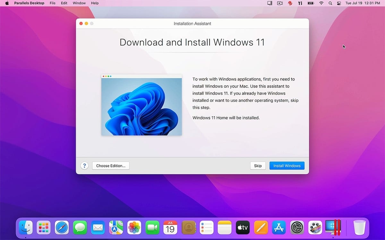Open Finder in the Dock
385x240 pixels.
[25, 228]
